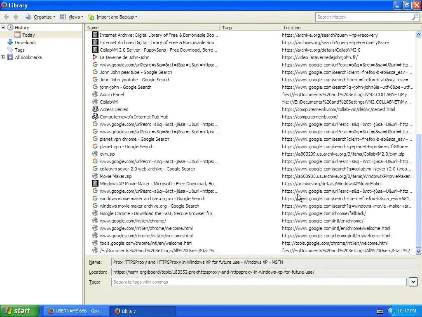Select collabvm sever 2.0 web.archive search row

(x=250, y=169)
